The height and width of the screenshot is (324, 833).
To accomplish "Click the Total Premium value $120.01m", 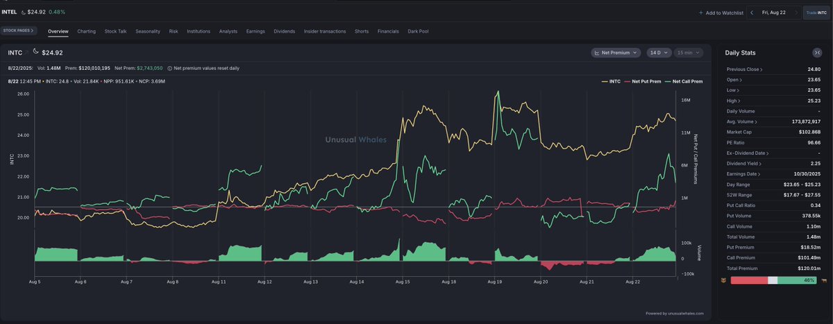I will (x=809, y=268).
